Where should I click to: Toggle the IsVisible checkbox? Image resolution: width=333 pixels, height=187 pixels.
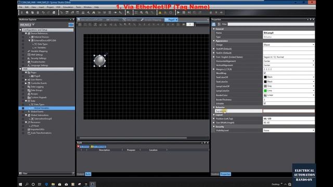(x=265, y=103)
